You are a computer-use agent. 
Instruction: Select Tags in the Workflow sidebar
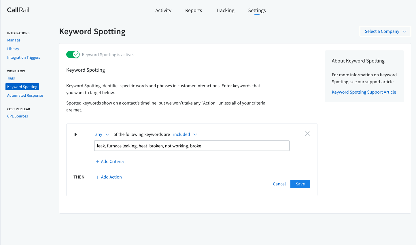(x=11, y=78)
